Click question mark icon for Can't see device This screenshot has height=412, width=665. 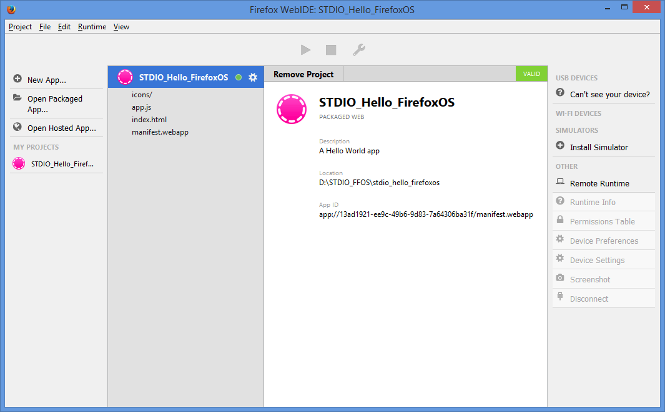[560, 92]
